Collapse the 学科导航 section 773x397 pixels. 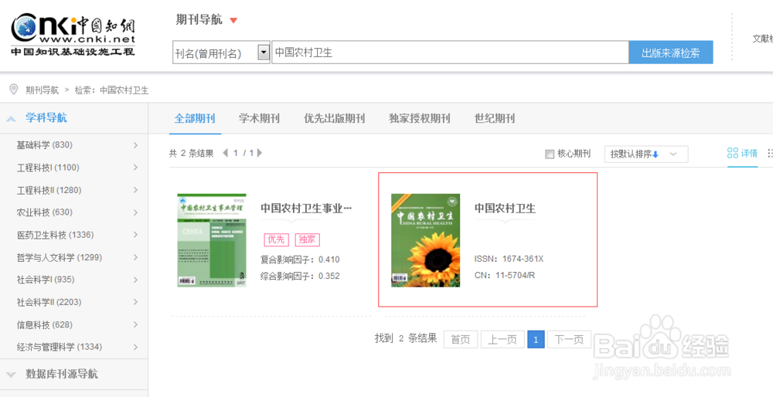click(11, 119)
